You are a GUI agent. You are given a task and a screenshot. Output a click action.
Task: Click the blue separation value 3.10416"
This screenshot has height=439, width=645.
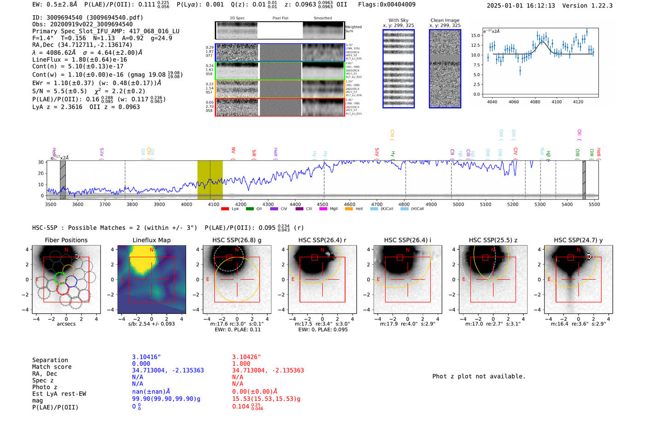pos(147,357)
